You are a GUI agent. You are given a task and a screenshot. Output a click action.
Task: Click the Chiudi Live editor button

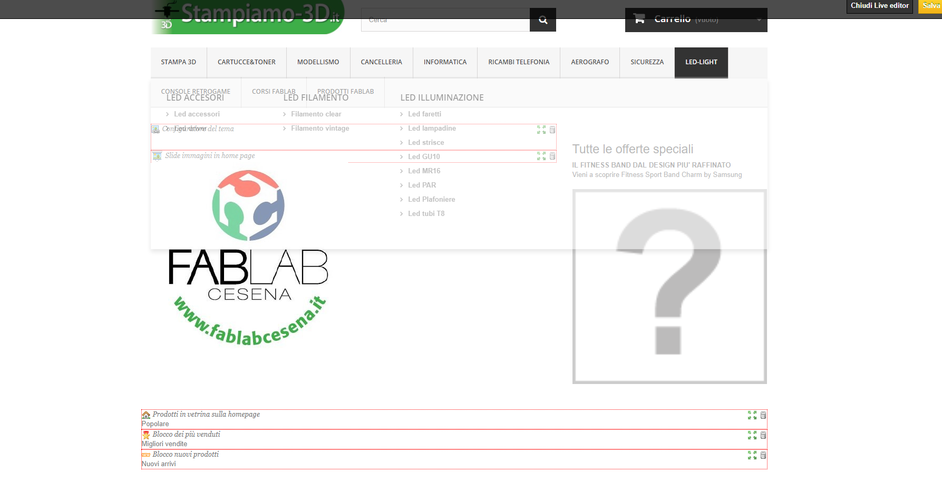pyautogui.click(x=880, y=6)
